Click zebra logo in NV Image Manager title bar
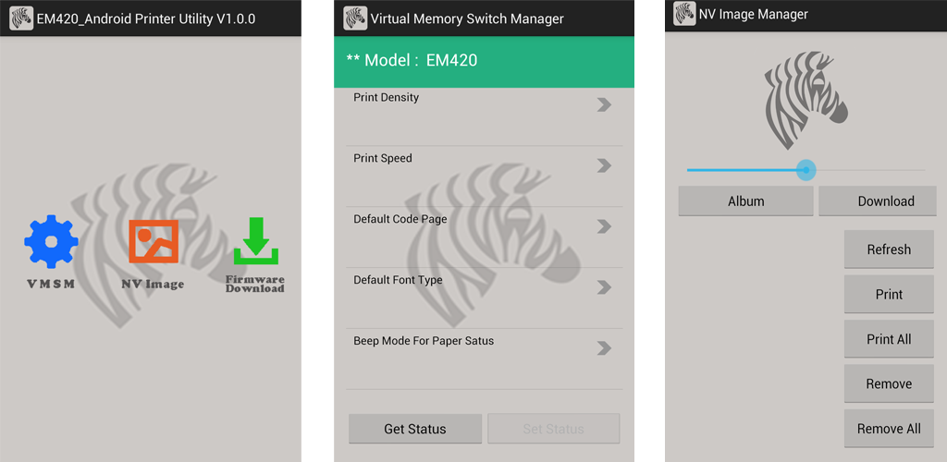 (685, 14)
